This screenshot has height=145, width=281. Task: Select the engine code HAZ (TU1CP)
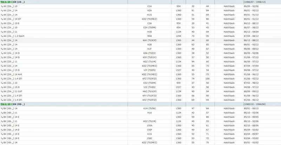pyautogui.click(x=150, y=91)
